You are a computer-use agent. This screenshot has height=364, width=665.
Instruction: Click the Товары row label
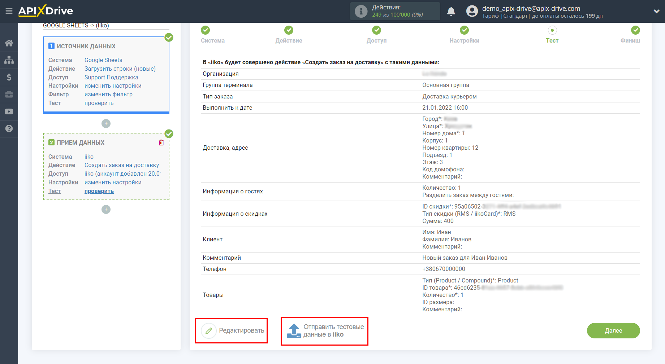coord(213,295)
